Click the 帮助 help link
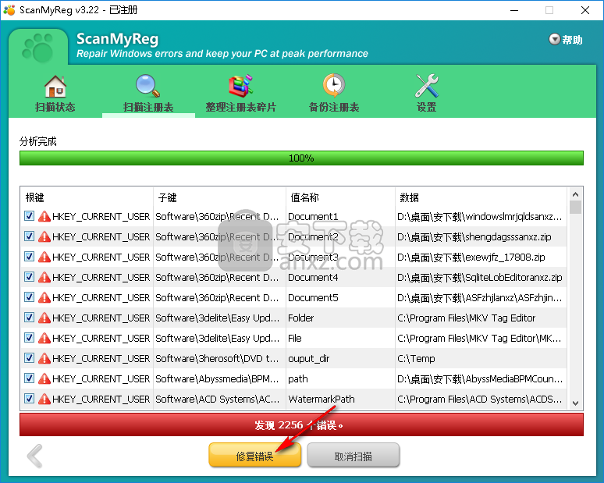The width and height of the screenshot is (604, 483). pyautogui.click(x=572, y=40)
